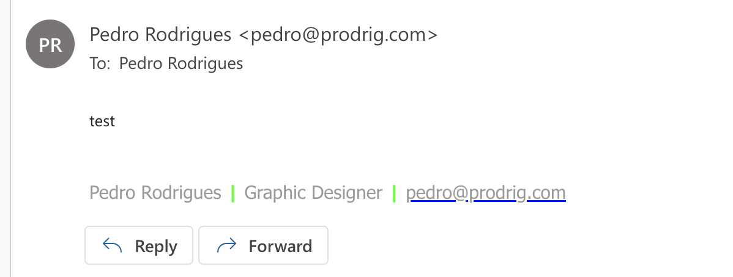Click the "Graphic Designer" signature title
This screenshot has height=277, width=733.
pyautogui.click(x=313, y=193)
